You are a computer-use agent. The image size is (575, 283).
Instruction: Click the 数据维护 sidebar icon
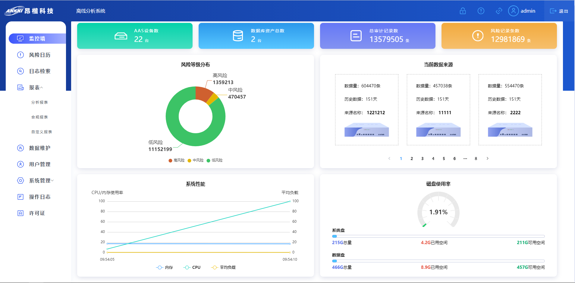tap(20, 148)
